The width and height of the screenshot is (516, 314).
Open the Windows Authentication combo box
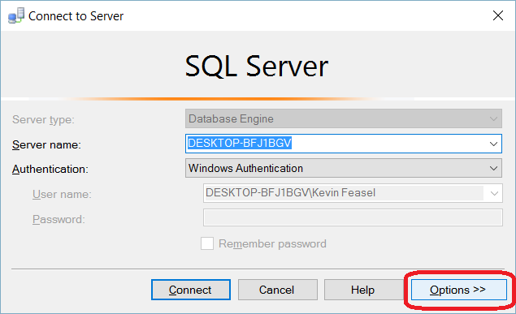coord(344,168)
